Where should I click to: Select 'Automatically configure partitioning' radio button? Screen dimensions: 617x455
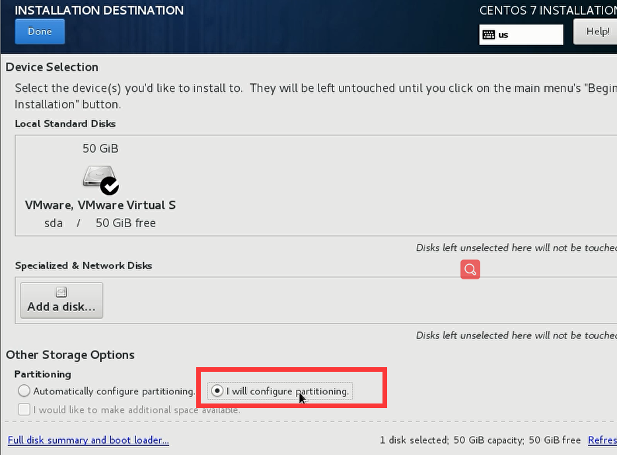(24, 391)
